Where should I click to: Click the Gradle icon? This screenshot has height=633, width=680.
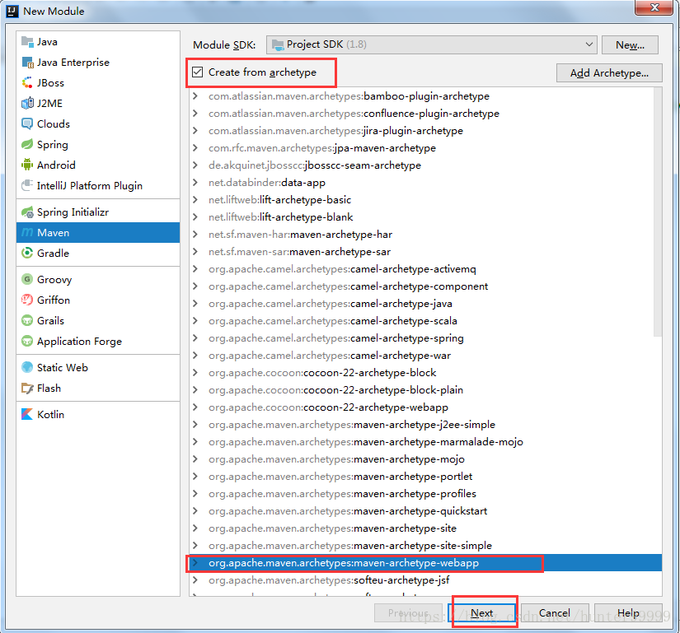pyautogui.click(x=27, y=254)
